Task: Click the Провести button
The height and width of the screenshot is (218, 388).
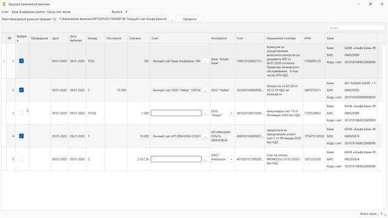Action: [190, 19]
